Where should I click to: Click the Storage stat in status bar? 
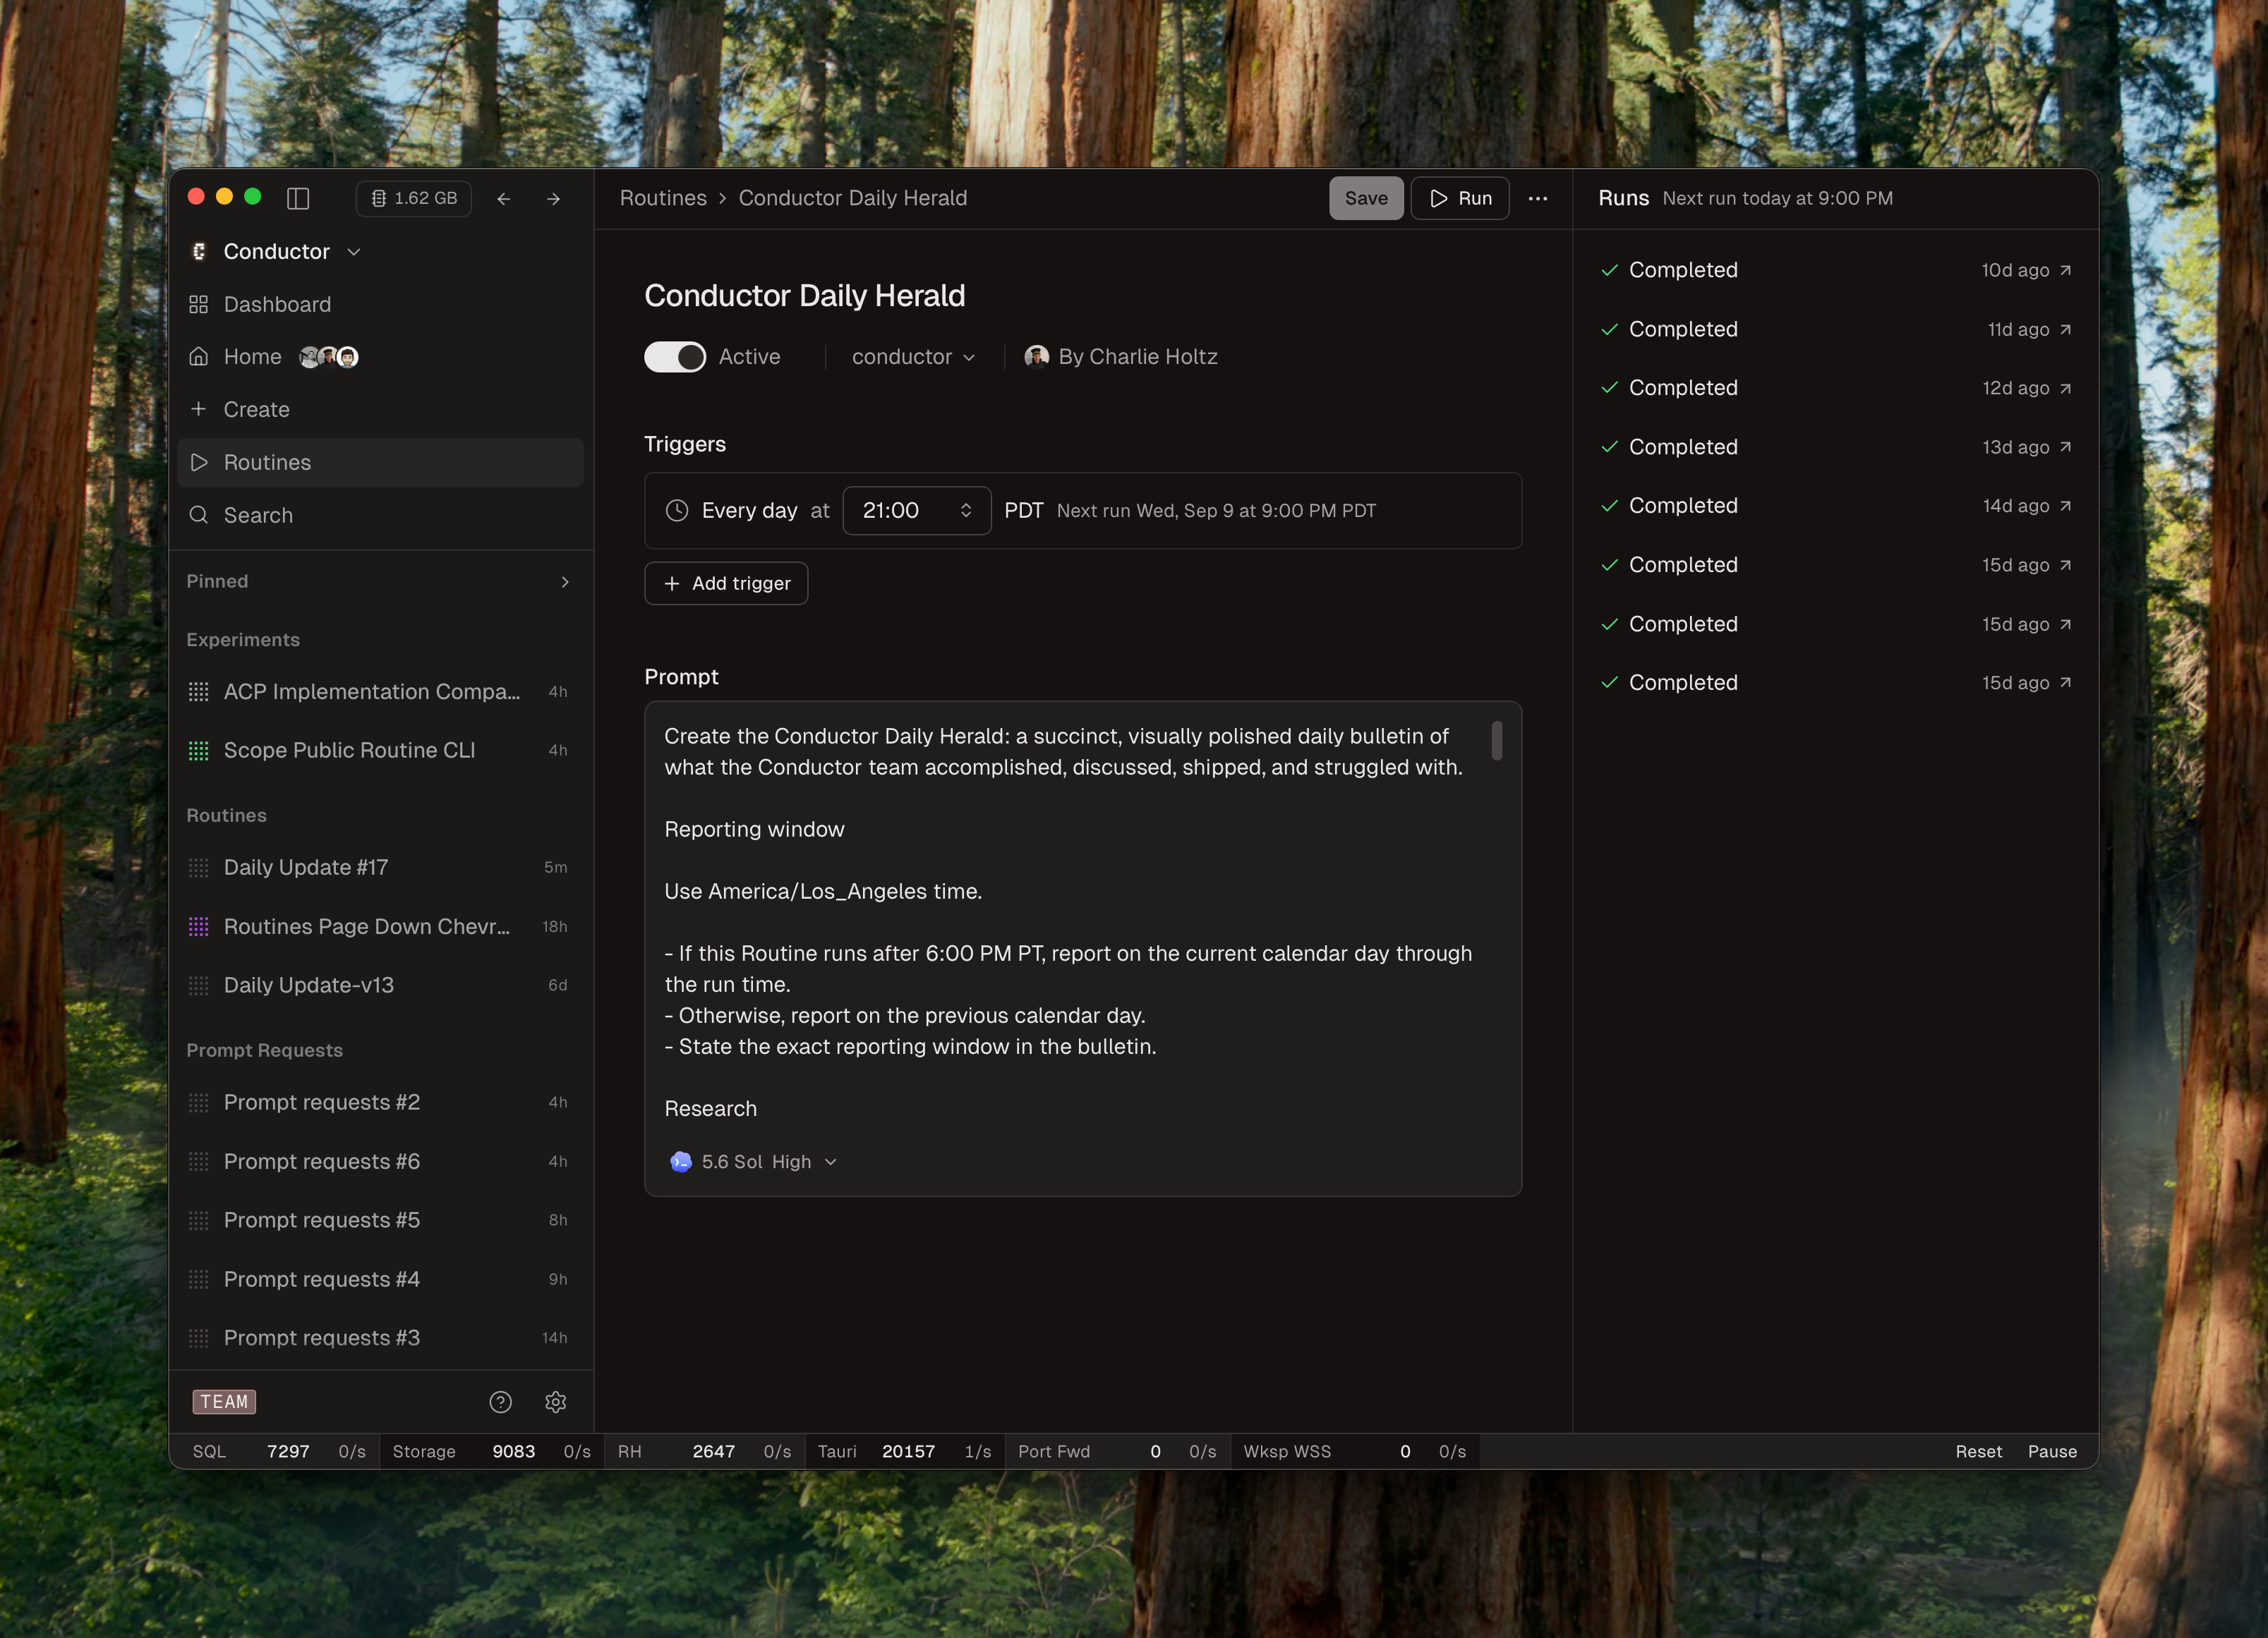click(x=491, y=1451)
